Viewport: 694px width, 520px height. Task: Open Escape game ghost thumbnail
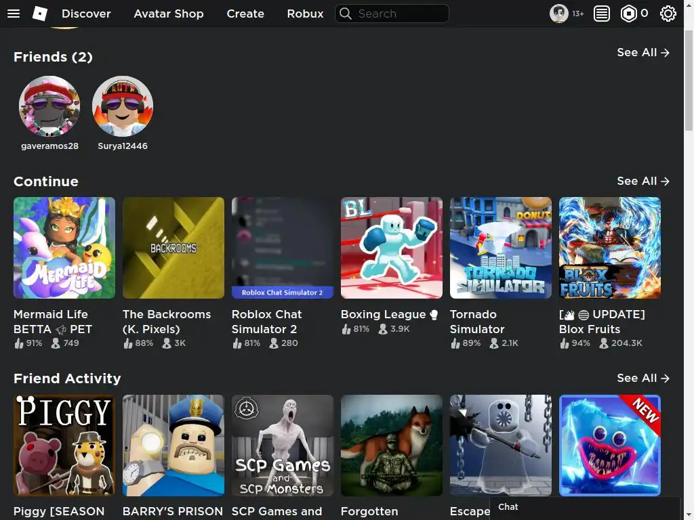[x=501, y=446]
